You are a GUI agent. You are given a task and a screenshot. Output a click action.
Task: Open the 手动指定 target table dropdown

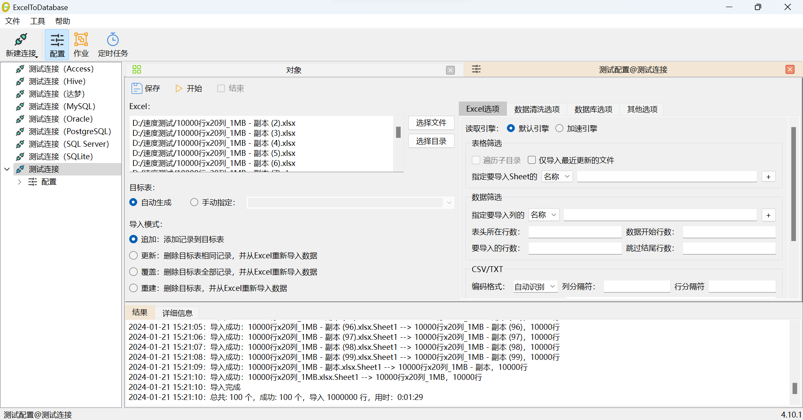(449, 202)
